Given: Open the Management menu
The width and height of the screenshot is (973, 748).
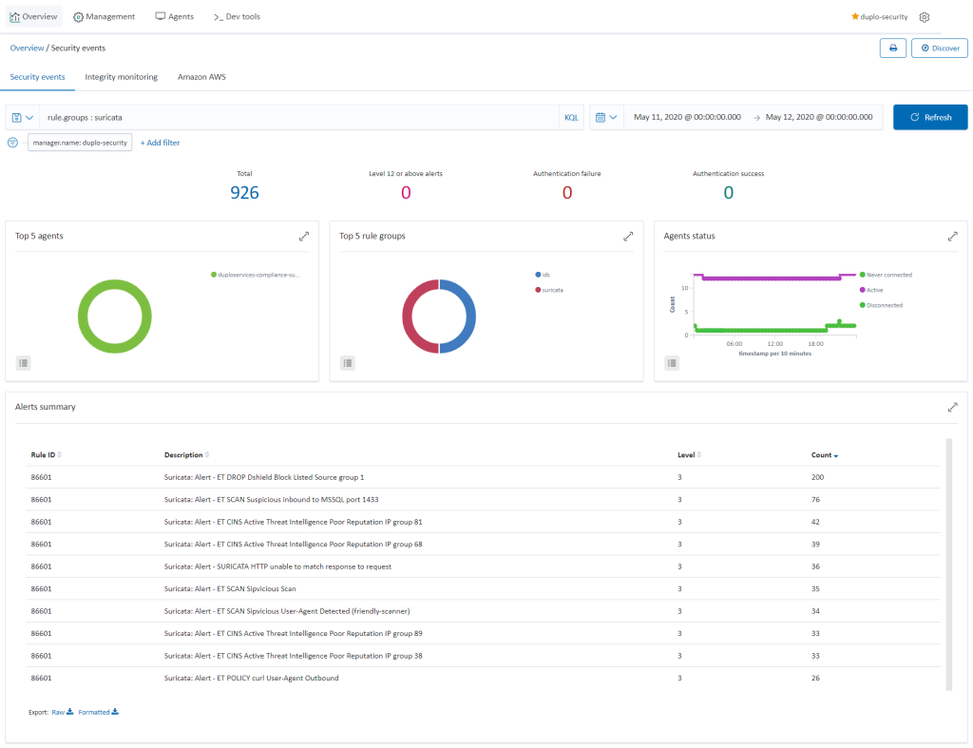Looking at the screenshot, I should (x=105, y=16).
